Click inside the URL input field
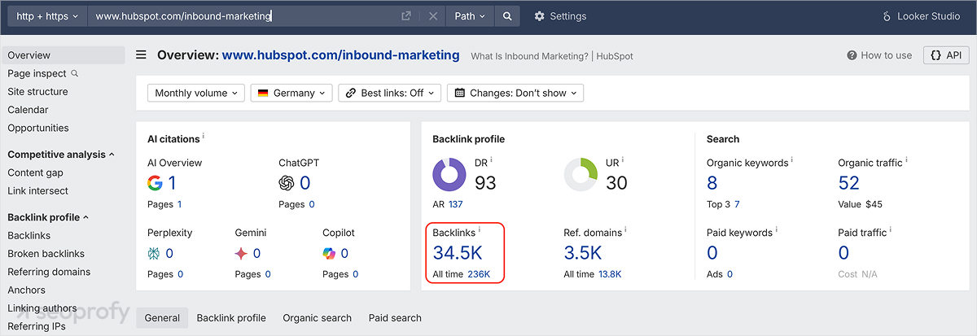 click(244, 16)
